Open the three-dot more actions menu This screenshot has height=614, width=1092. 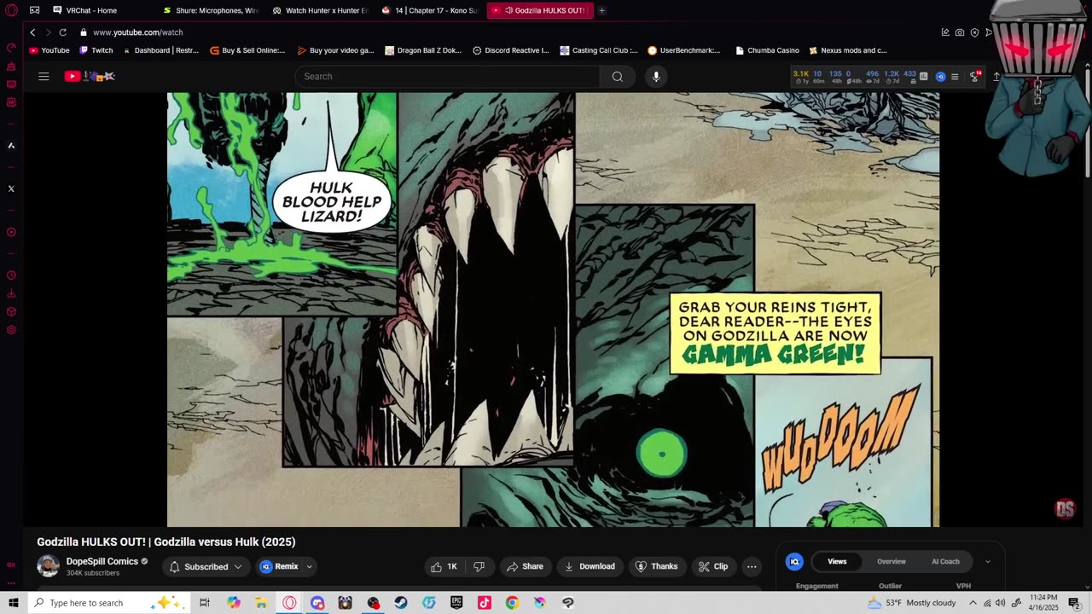pyautogui.click(x=752, y=566)
